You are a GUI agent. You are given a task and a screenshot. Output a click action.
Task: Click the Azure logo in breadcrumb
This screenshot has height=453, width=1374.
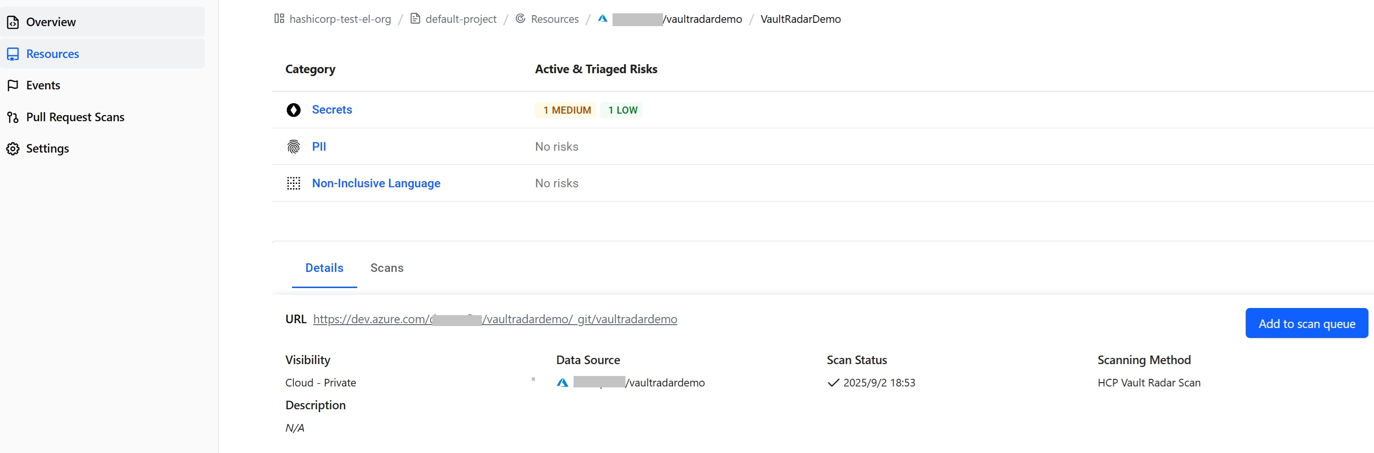603,19
